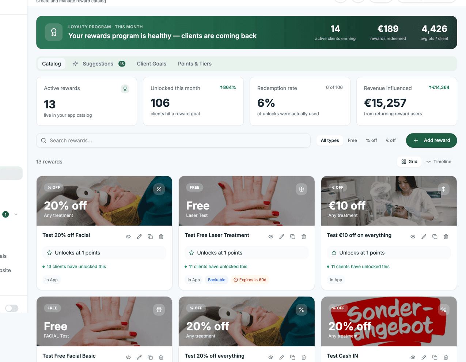Screen dimensions: 466x362
Task: Open the Client Goals tab
Action: [x=152, y=64]
